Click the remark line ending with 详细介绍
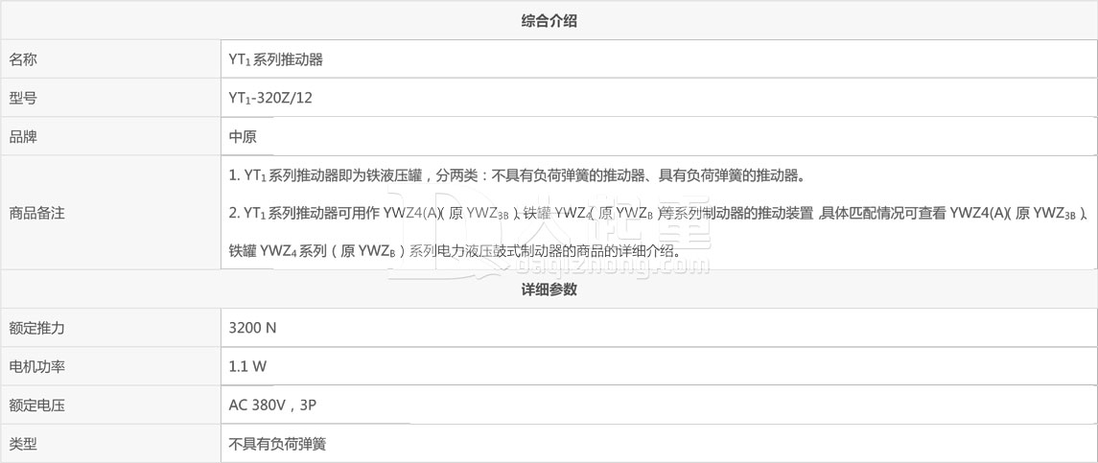The image size is (1098, 463). click(x=456, y=250)
